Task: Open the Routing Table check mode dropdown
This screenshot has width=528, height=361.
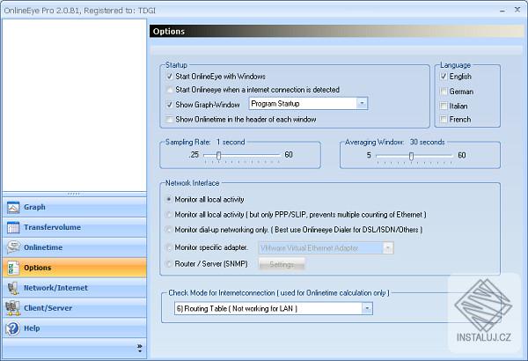Action: pyautogui.click(x=367, y=308)
